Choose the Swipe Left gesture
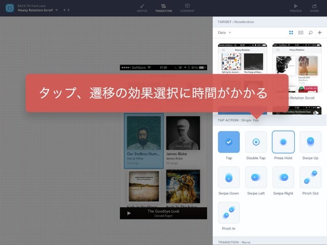 tap(256, 177)
